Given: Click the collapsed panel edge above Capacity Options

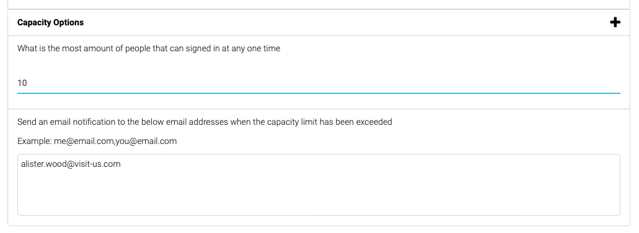Looking at the screenshot, I should click(x=319, y=4).
